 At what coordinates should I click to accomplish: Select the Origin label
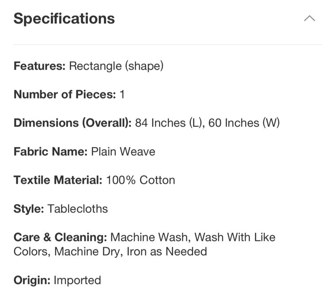(32, 280)
